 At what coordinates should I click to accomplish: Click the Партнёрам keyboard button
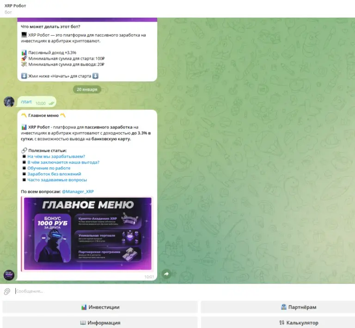[x=278, y=307]
